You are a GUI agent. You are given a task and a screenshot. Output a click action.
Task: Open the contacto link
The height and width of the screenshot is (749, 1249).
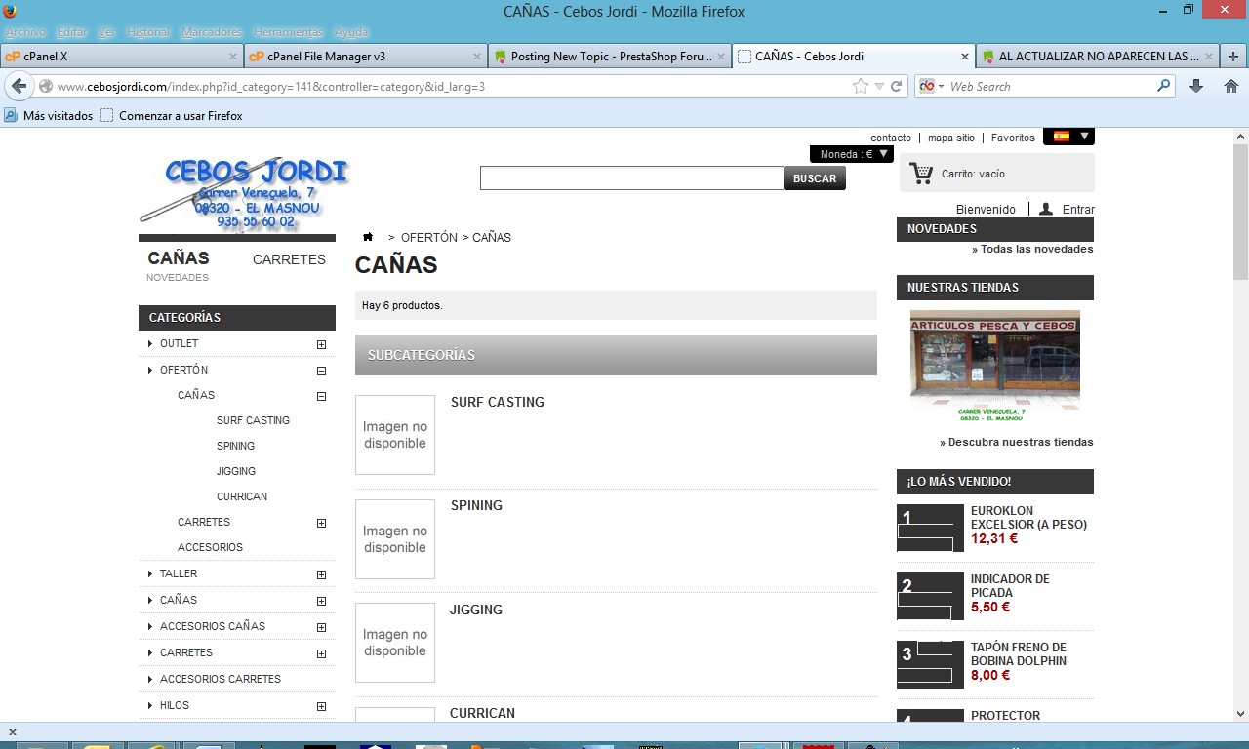pos(891,138)
